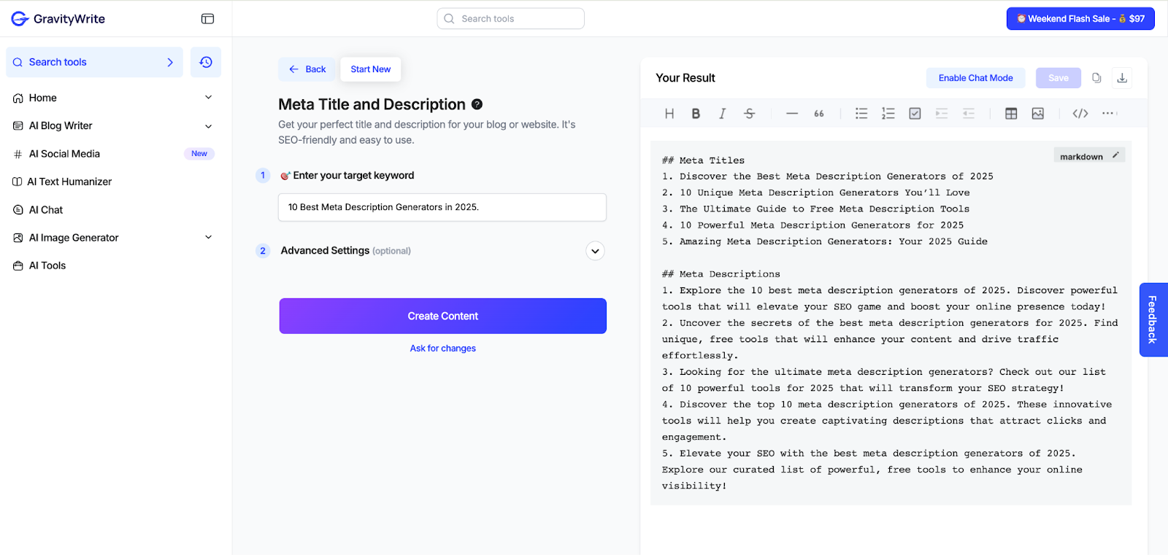Save the result
The height and width of the screenshot is (555, 1168).
[1058, 78]
